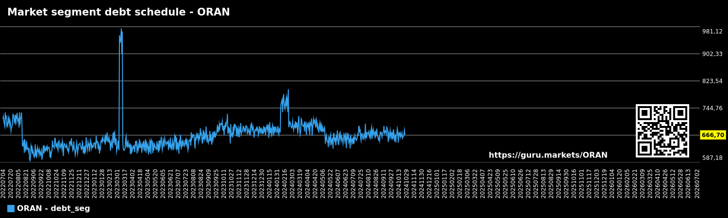Click the 823,54 y-axis label
728x218 pixels.
[712, 81]
